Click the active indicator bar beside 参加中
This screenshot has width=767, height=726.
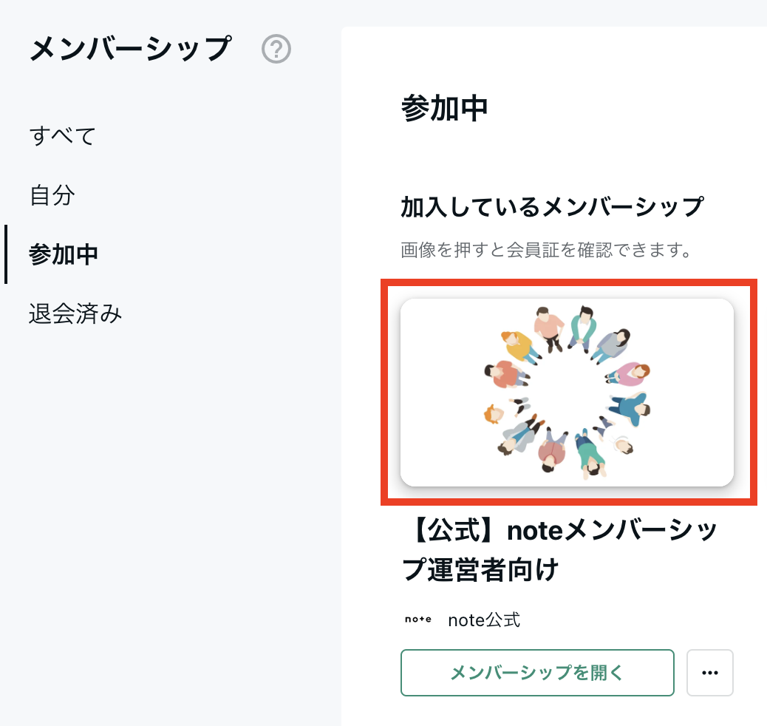point(6,254)
